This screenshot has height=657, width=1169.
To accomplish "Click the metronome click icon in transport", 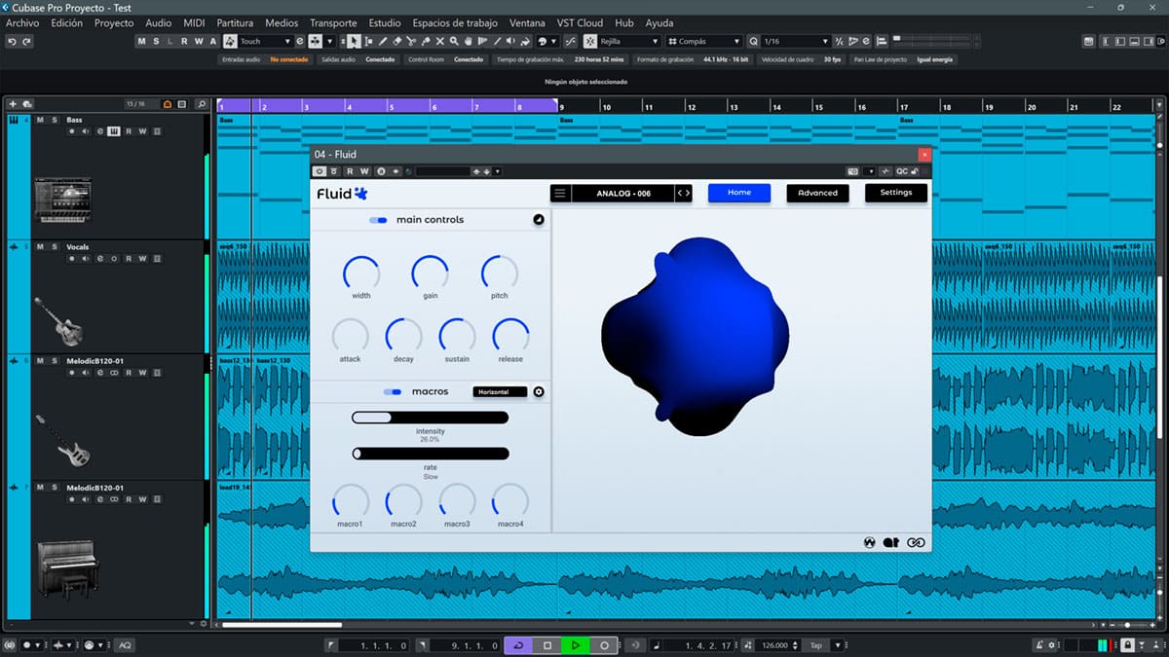I will 1039,645.
